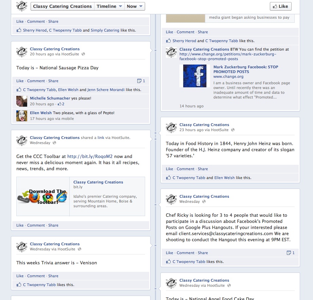Screen dimensions: 313x300
Task: Click Michelle Schumacher's profile picture
Action: pyautogui.click(x=22, y=101)
